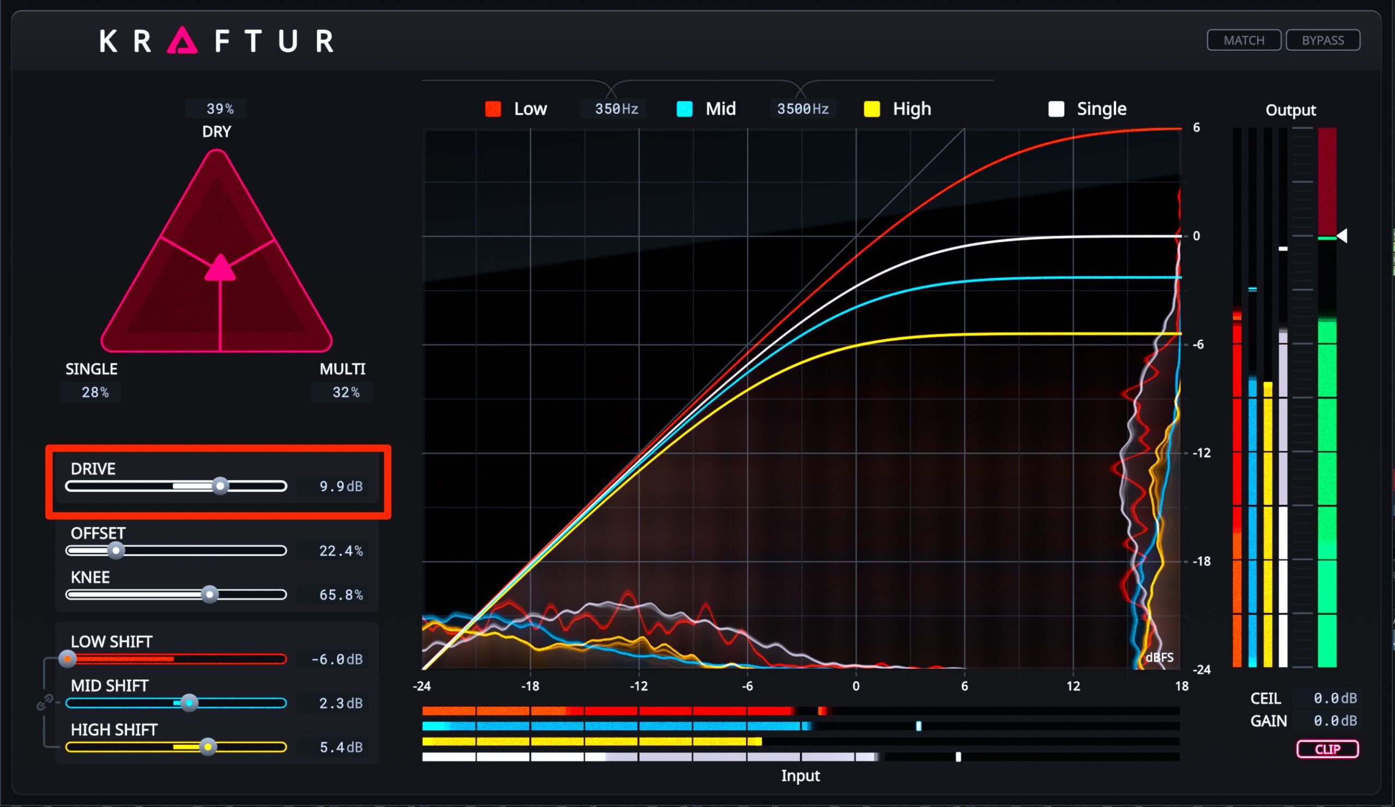The width and height of the screenshot is (1395, 807).
Task: Click the green output level meter
Action: tap(1327, 397)
